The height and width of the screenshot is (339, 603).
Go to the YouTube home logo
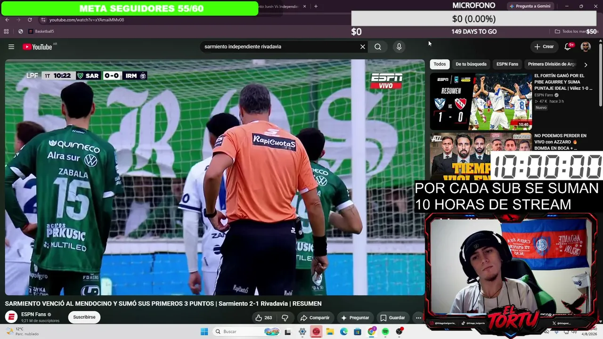point(37,47)
